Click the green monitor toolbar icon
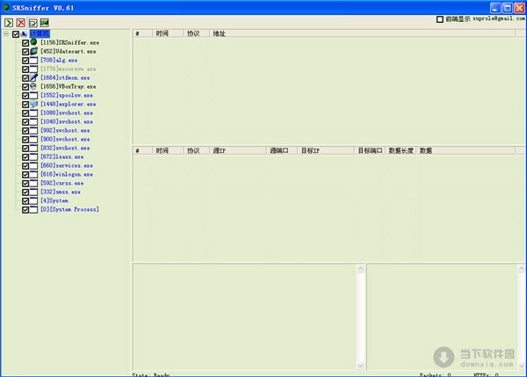The height and width of the screenshot is (377, 527). (45, 23)
